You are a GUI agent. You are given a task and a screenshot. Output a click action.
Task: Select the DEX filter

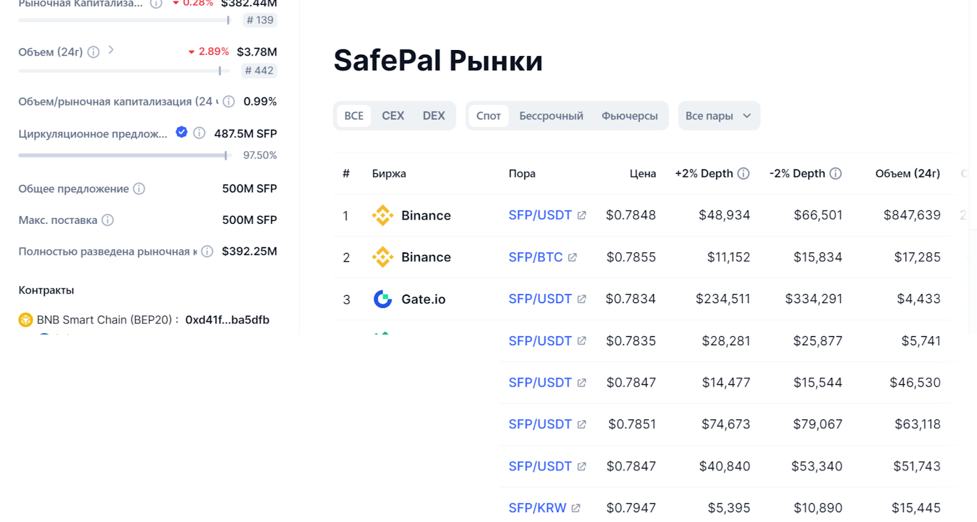[x=434, y=116]
